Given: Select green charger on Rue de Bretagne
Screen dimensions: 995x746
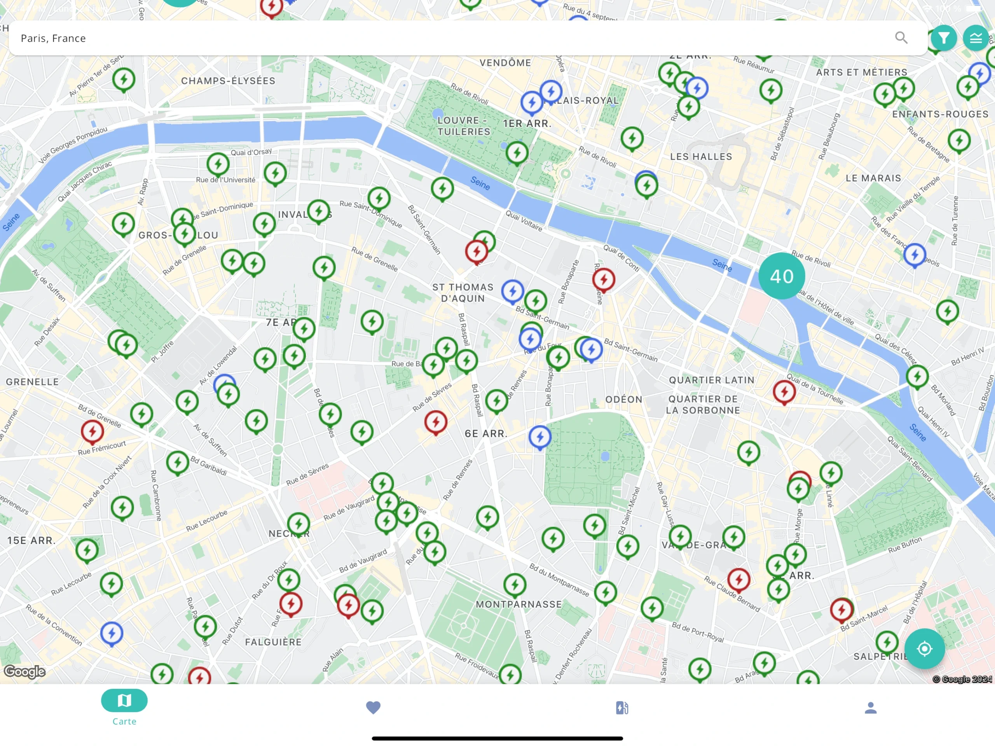Looking at the screenshot, I should [x=959, y=141].
